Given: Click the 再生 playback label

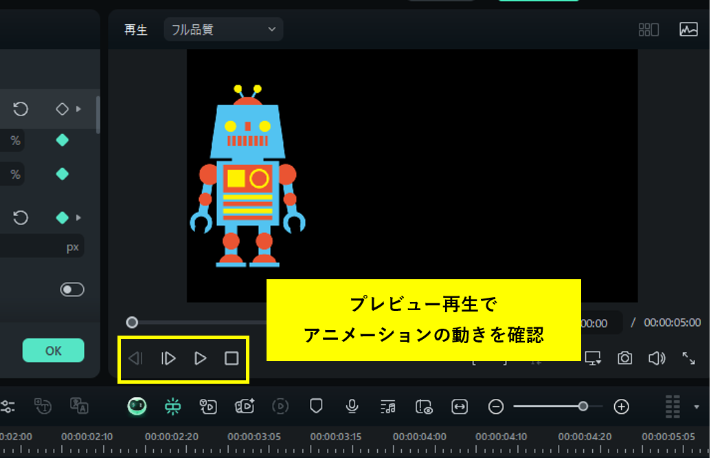Looking at the screenshot, I should [x=135, y=29].
